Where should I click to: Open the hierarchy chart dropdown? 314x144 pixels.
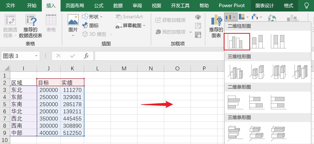point(244,17)
